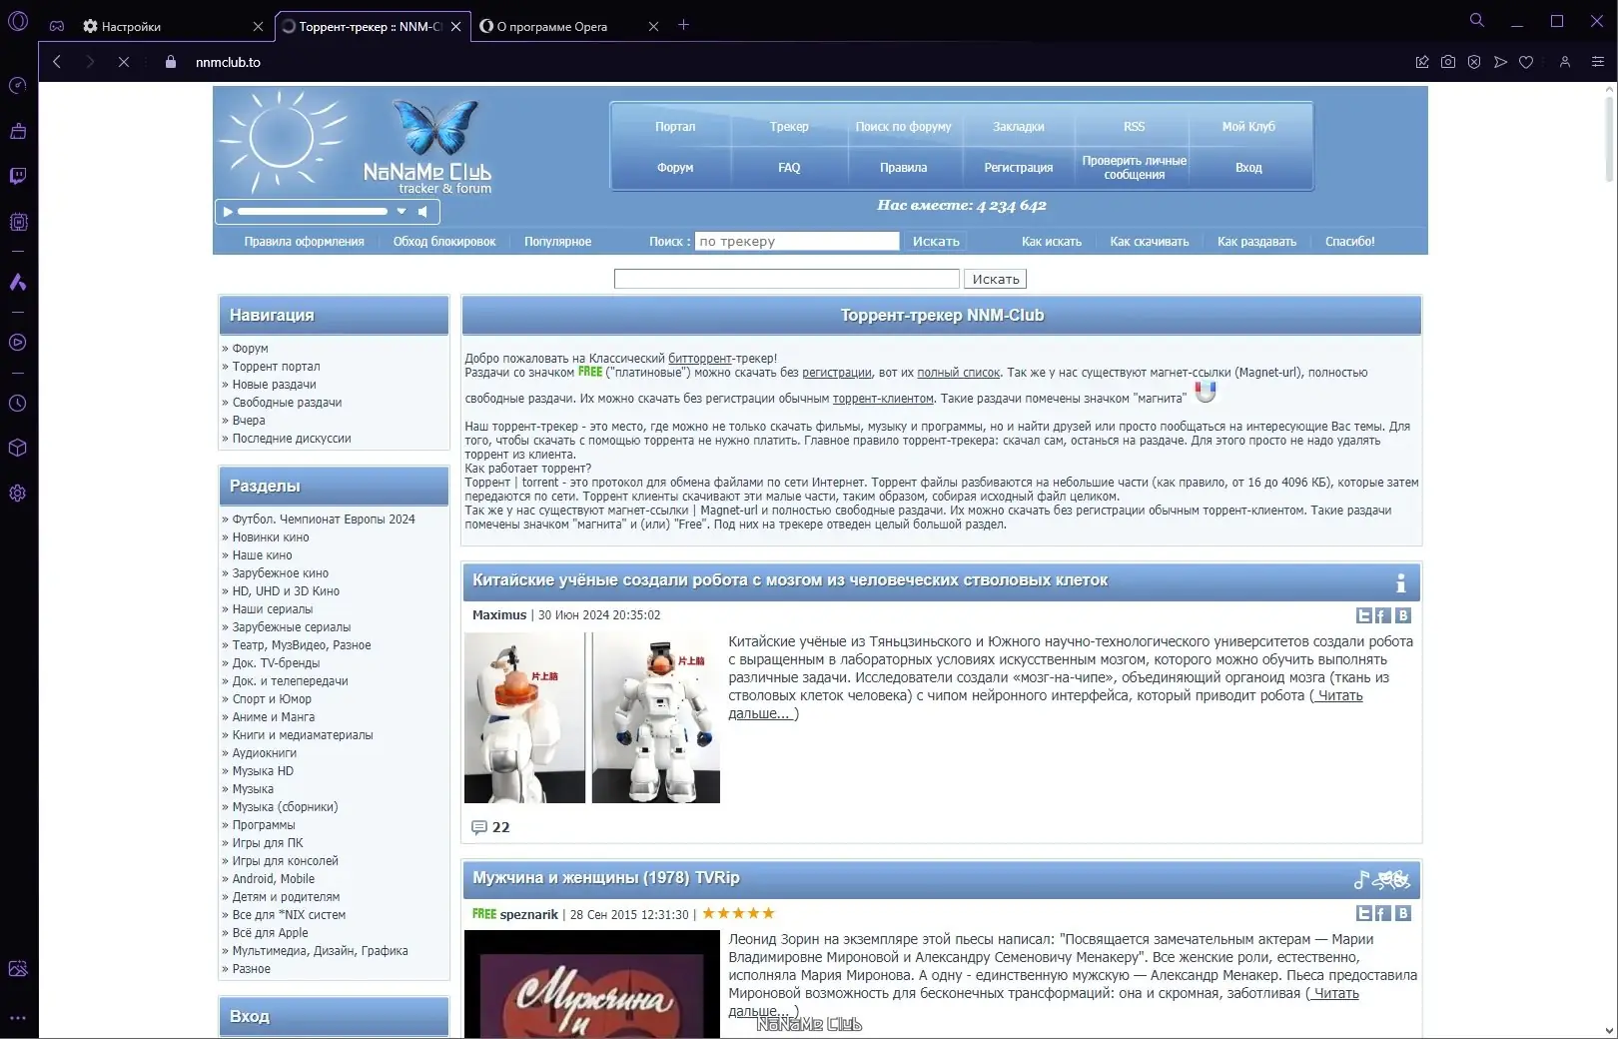Open Easy Setup menu in toolbar
The height and width of the screenshot is (1039, 1618).
(1598, 62)
